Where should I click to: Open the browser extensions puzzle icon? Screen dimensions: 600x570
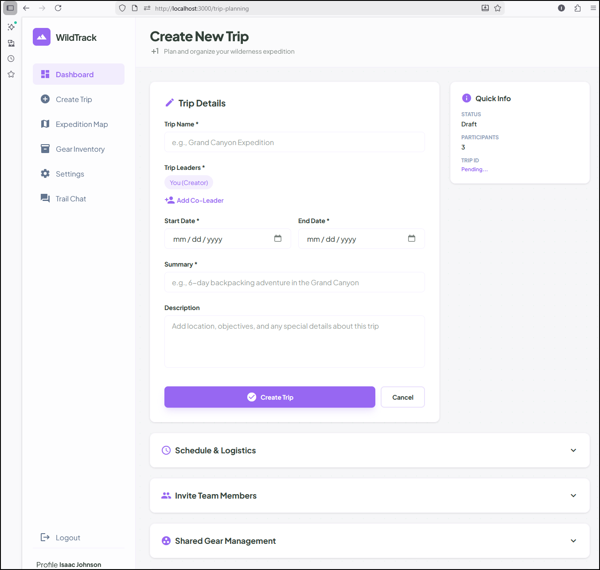(577, 8)
